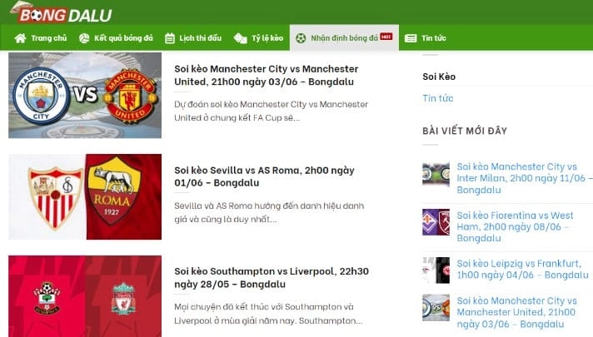Click the Bongdalu logo
Viewport: 593px width, 337px height.
pyautogui.click(x=61, y=12)
